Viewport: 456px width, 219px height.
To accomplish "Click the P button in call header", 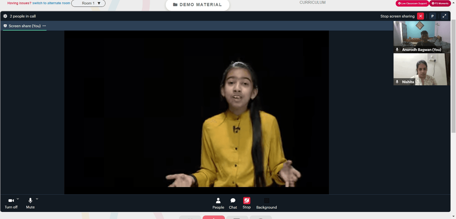I will 432,16.
